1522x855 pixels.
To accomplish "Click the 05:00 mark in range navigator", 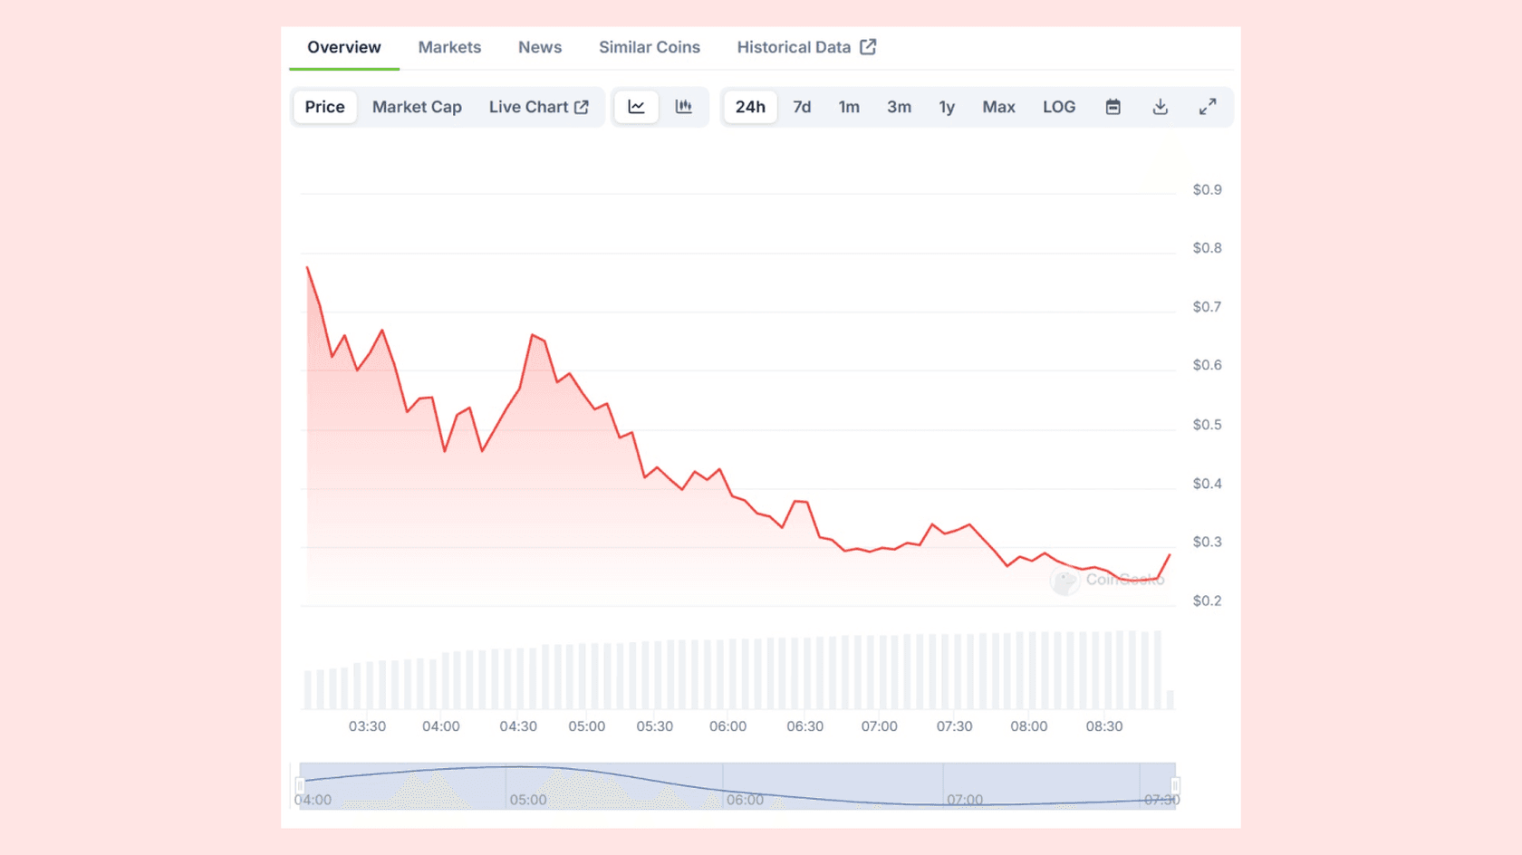I will (528, 800).
